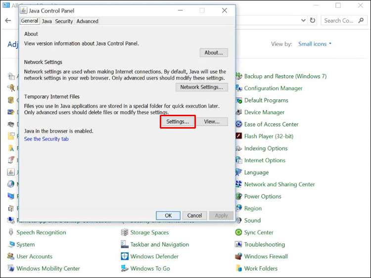The width and height of the screenshot is (371, 278).
Task: Open Speech Recognition icon
Action: click(x=11, y=232)
